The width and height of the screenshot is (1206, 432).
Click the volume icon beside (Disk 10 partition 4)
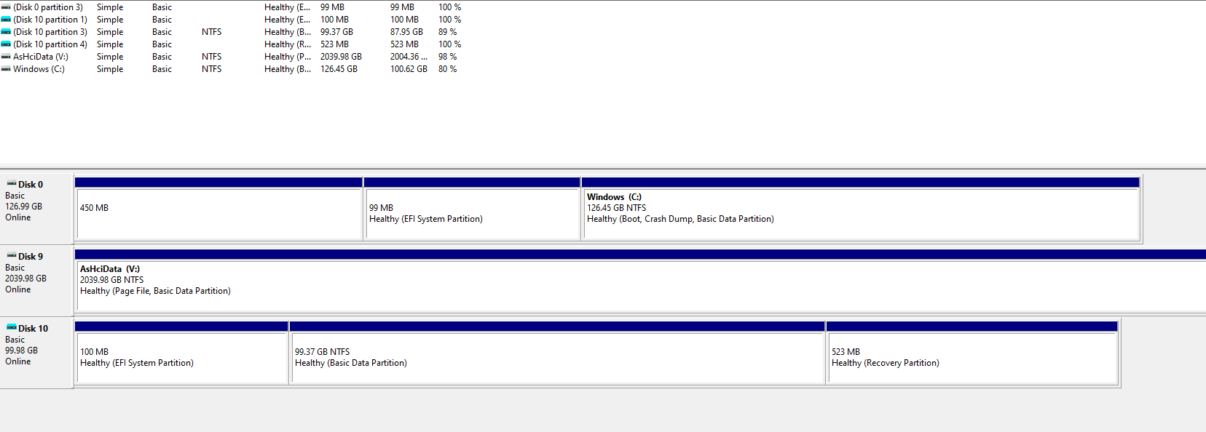point(6,44)
